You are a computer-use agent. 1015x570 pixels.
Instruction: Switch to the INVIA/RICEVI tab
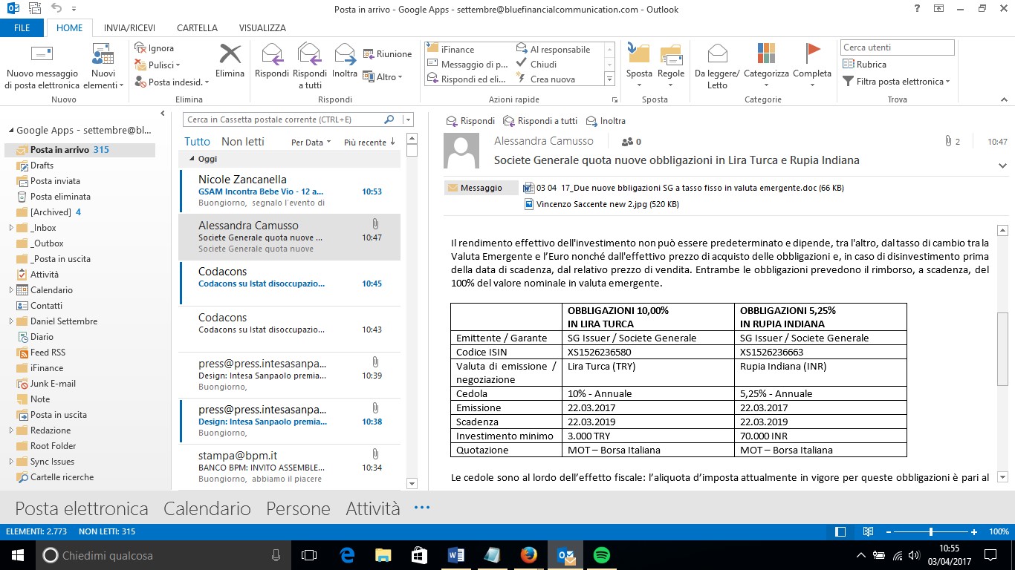pos(129,28)
